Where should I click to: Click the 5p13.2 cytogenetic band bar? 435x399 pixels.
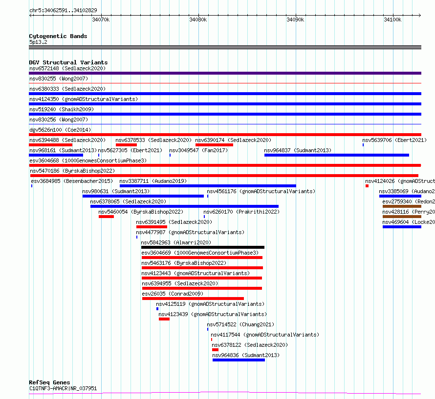tap(225, 47)
